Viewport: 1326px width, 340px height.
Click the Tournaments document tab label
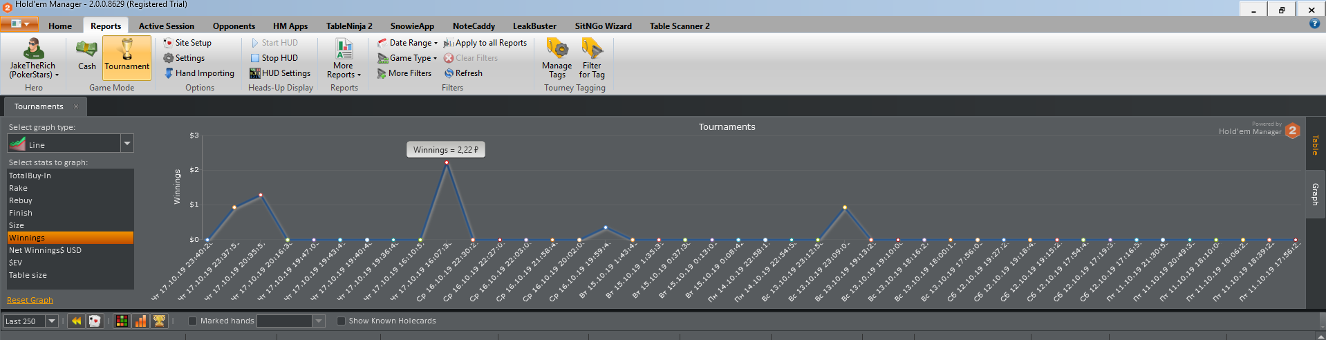coord(39,106)
